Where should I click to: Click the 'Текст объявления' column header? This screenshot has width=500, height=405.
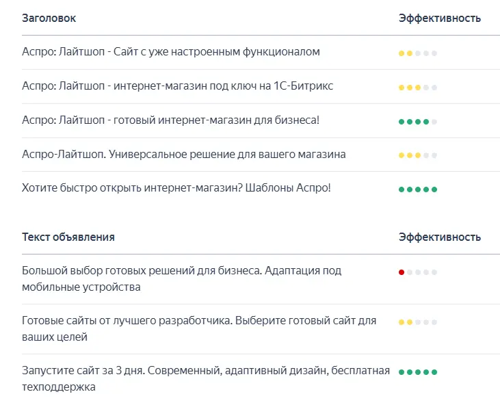(x=68, y=237)
